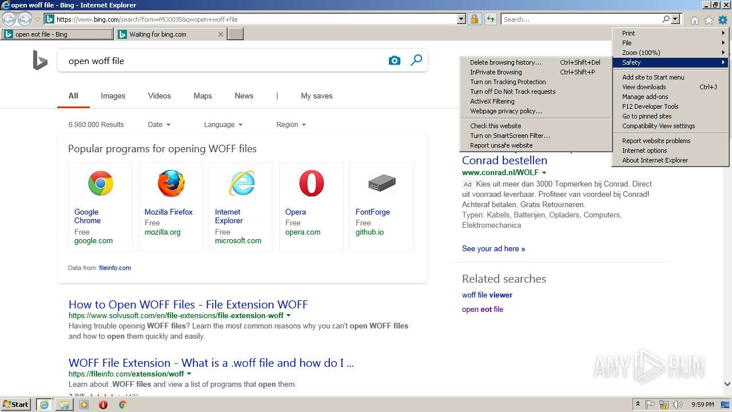Switch to the Videos search tab
This screenshot has width=732, height=412.
pyautogui.click(x=160, y=96)
